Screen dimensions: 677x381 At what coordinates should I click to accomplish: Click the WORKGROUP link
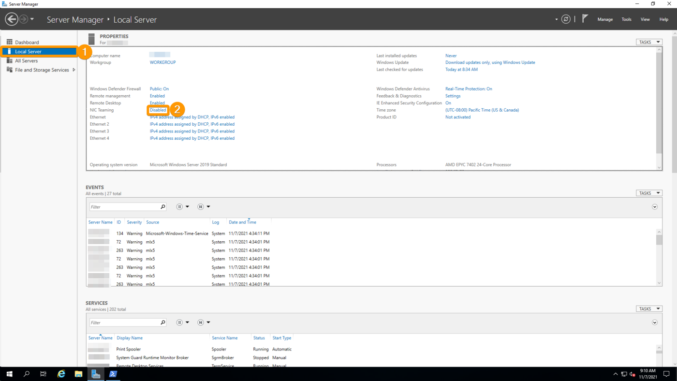click(x=162, y=62)
